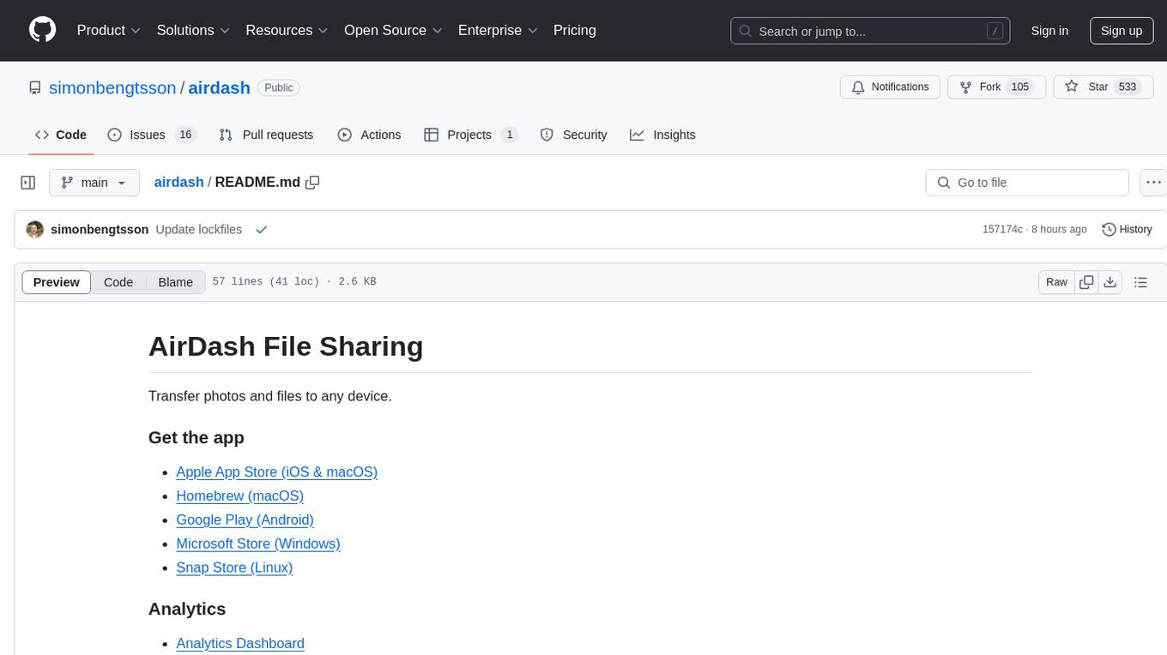Screen dimensions: 1167x655
Task: Open simonbengtsson's avatar in commit row
Action: (x=35, y=230)
